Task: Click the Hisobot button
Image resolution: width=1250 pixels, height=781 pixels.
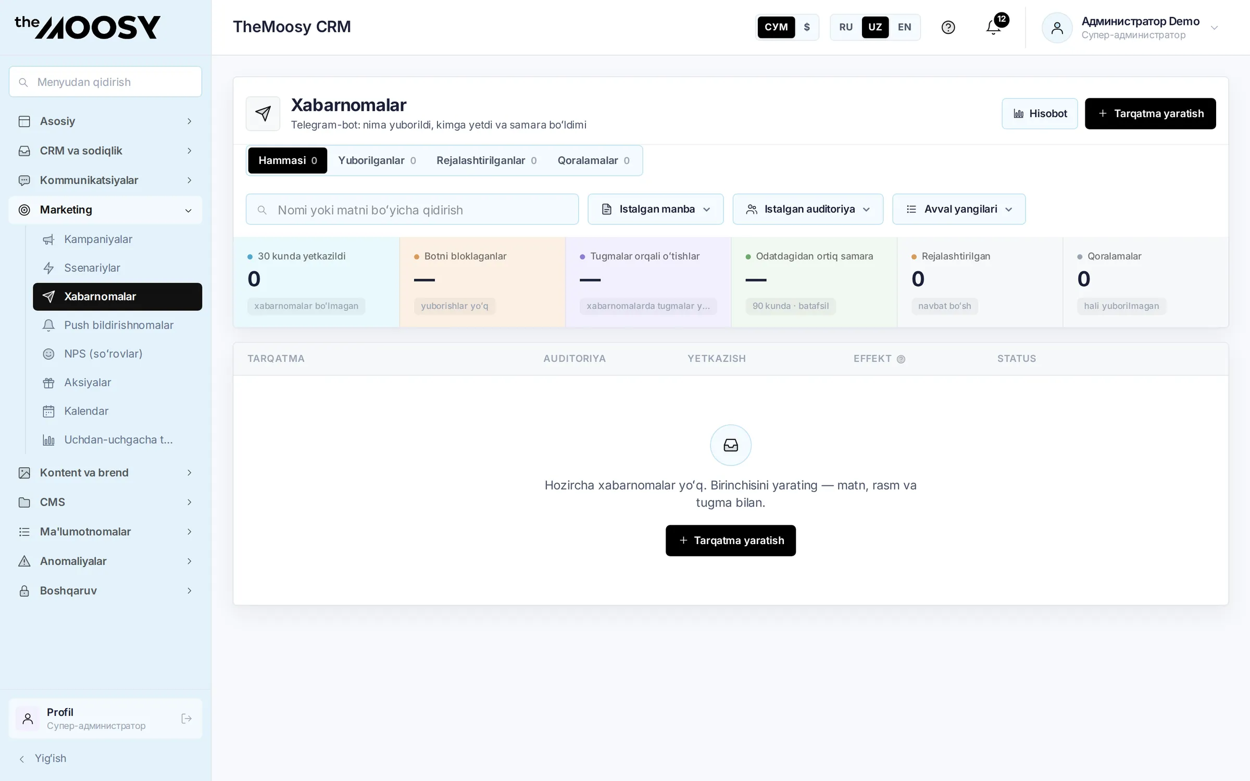Action: [1040, 114]
